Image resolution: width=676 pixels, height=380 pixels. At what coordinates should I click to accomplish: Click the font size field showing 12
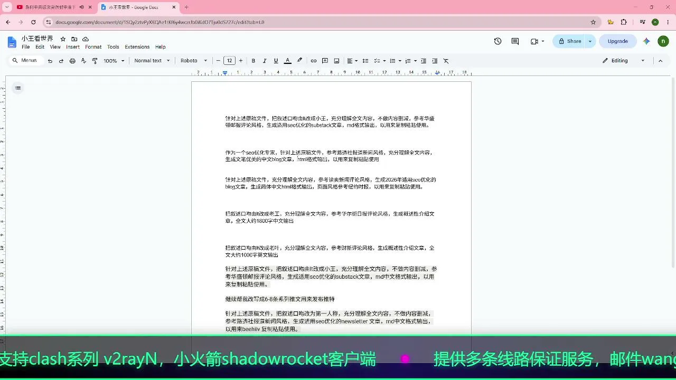point(229,61)
